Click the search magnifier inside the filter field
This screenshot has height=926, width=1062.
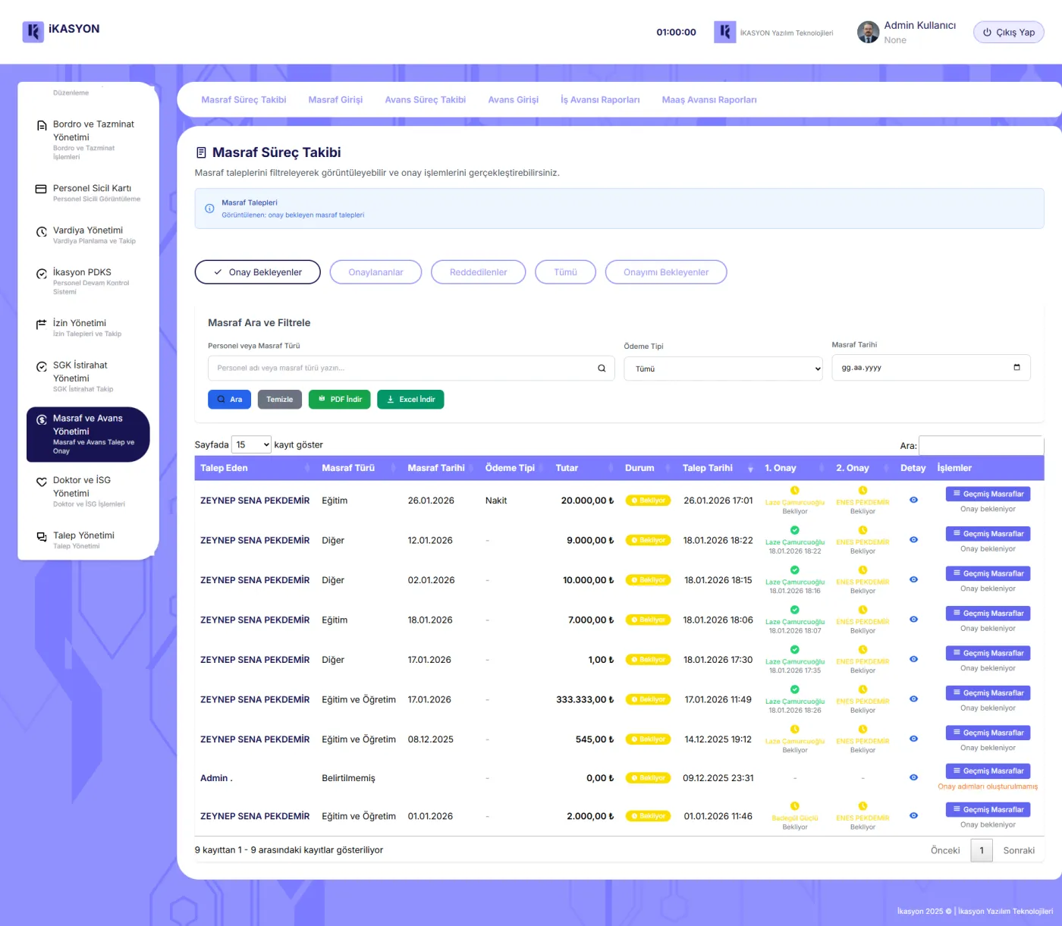coord(602,369)
